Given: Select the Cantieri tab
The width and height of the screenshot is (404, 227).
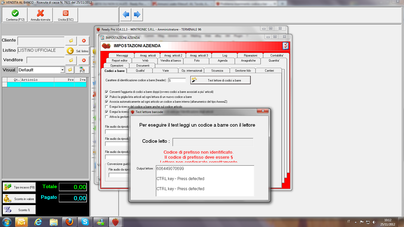Looking at the screenshot, I should tap(269, 71).
